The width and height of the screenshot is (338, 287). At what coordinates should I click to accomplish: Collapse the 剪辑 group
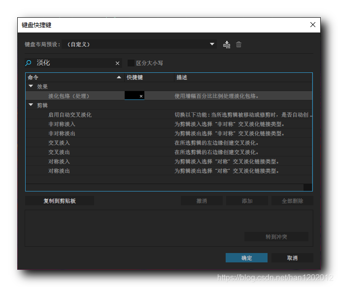(31, 105)
